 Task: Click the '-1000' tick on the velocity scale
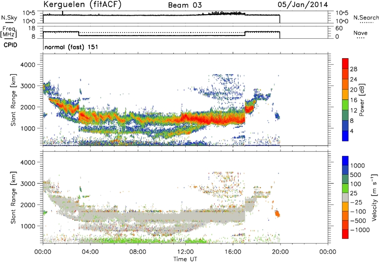(360, 230)
